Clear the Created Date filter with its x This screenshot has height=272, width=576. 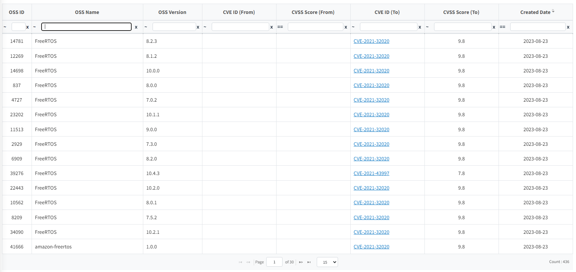568,27
